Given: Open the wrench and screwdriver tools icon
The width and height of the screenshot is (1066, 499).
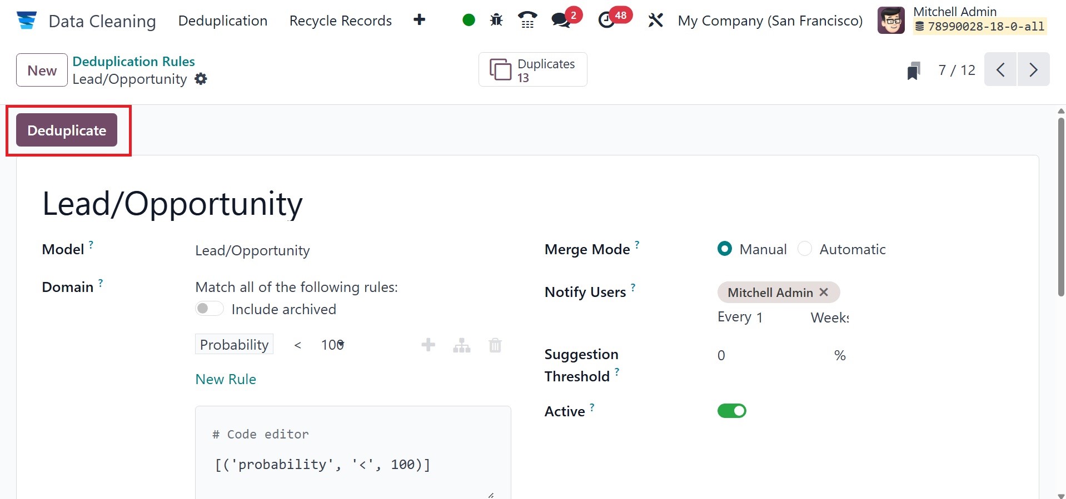Looking at the screenshot, I should 655,21.
